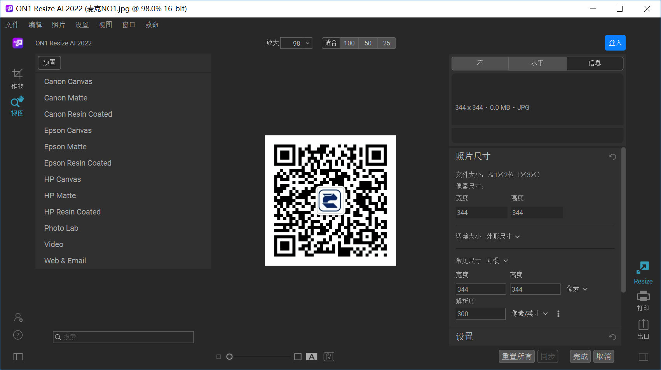The width and height of the screenshot is (661, 370).
Task: Open the 救命 help menu
Action: (x=152, y=25)
